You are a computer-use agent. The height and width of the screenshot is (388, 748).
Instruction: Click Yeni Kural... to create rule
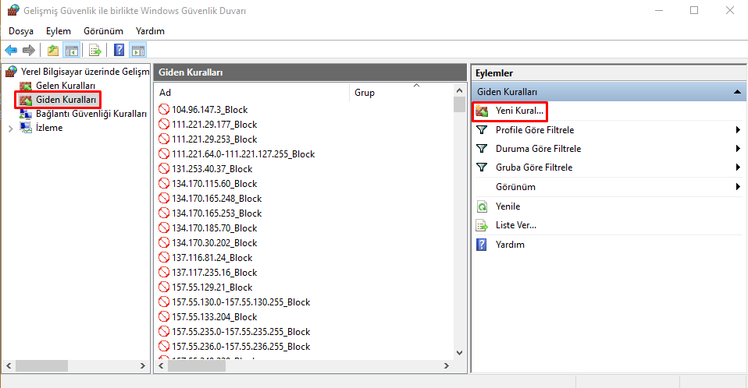[x=519, y=111]
